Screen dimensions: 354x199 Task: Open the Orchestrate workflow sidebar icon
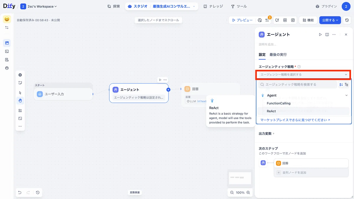pyautogui.click(x=7, y=43)
